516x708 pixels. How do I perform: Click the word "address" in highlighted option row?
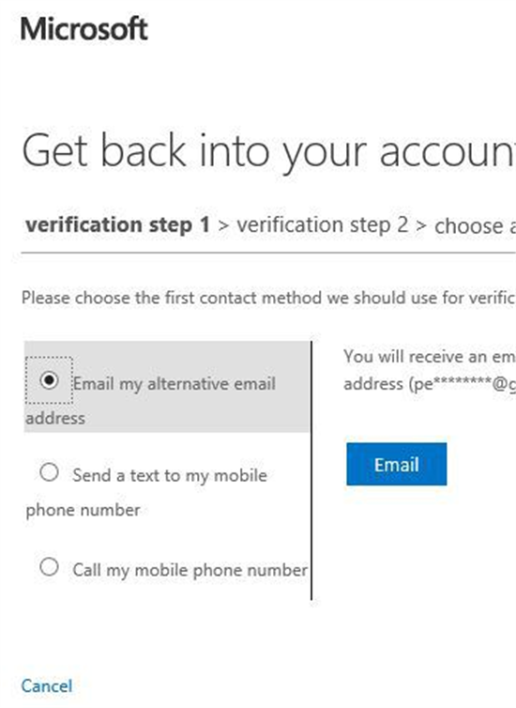coord(55,418)
